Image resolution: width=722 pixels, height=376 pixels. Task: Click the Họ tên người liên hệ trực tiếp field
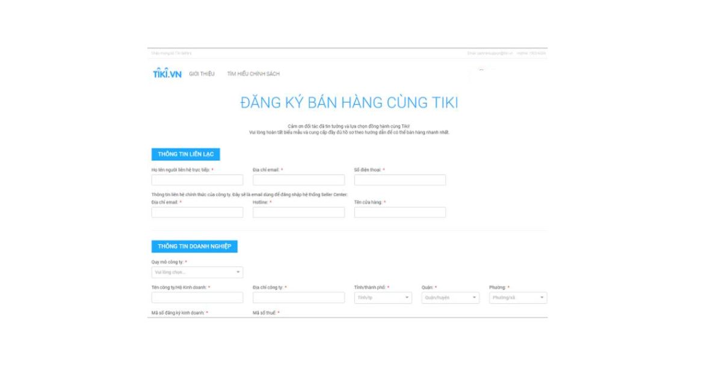pos(197,180)
